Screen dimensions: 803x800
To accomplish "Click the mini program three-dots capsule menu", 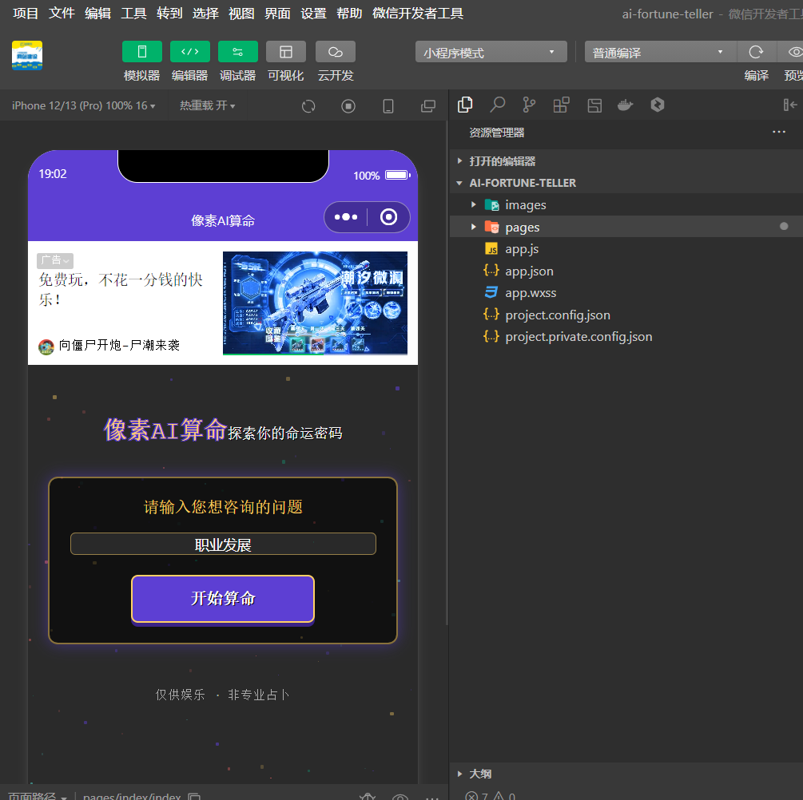I will tap(346, 217).
